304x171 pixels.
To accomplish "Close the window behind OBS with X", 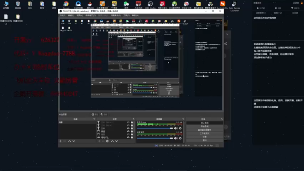I will pyautogui.click(x=227, y=34).
